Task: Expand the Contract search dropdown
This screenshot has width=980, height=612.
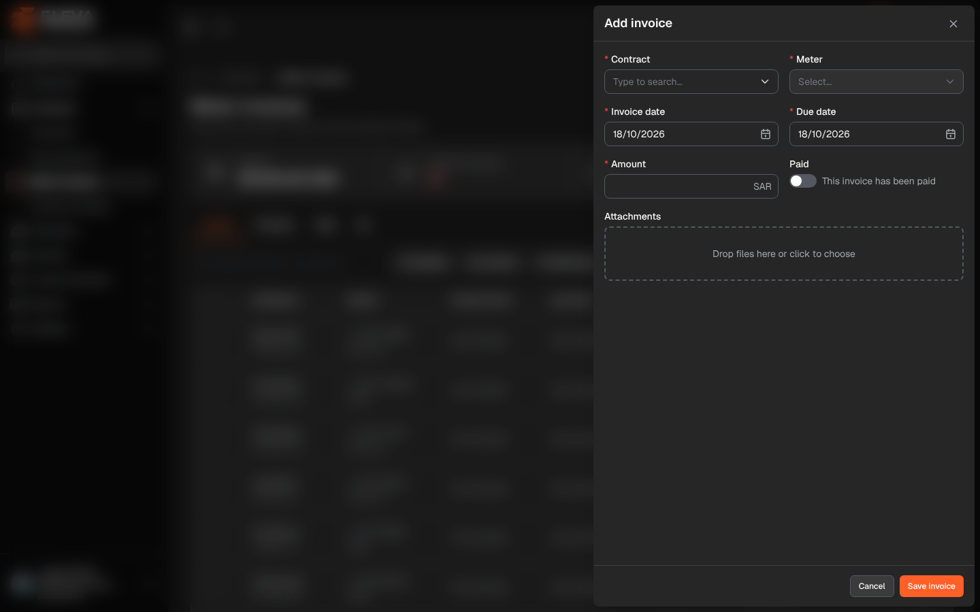Action: [691, 82]
